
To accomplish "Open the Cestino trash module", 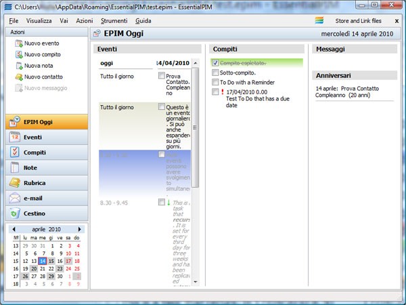I will coord(46,213).
